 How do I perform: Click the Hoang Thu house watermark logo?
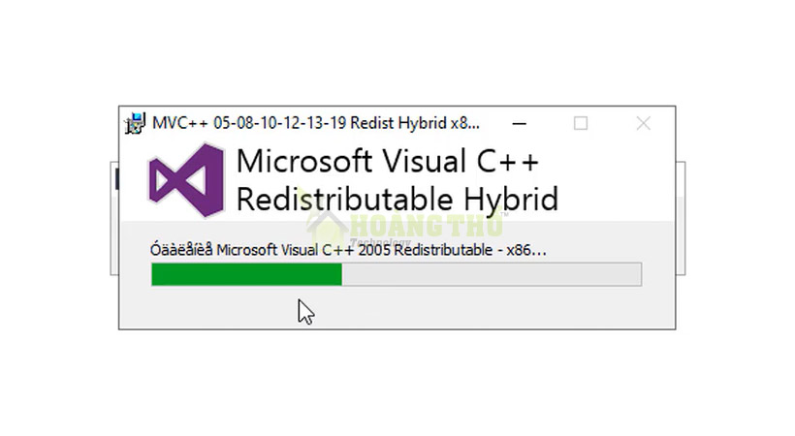(327, 227)
